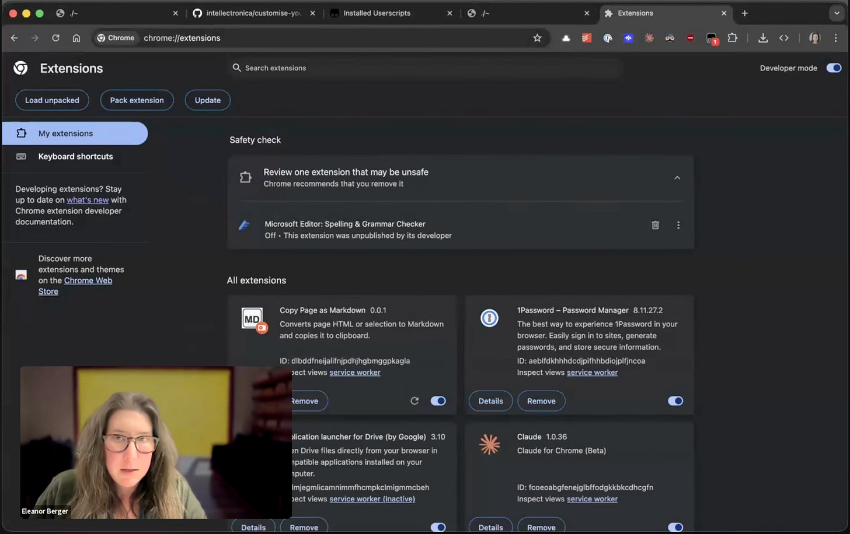This screenshot has height=534, width=850.
Task: Close the Installed Userscripts tab
Action: pyautogui.click(x=450, y=13)
